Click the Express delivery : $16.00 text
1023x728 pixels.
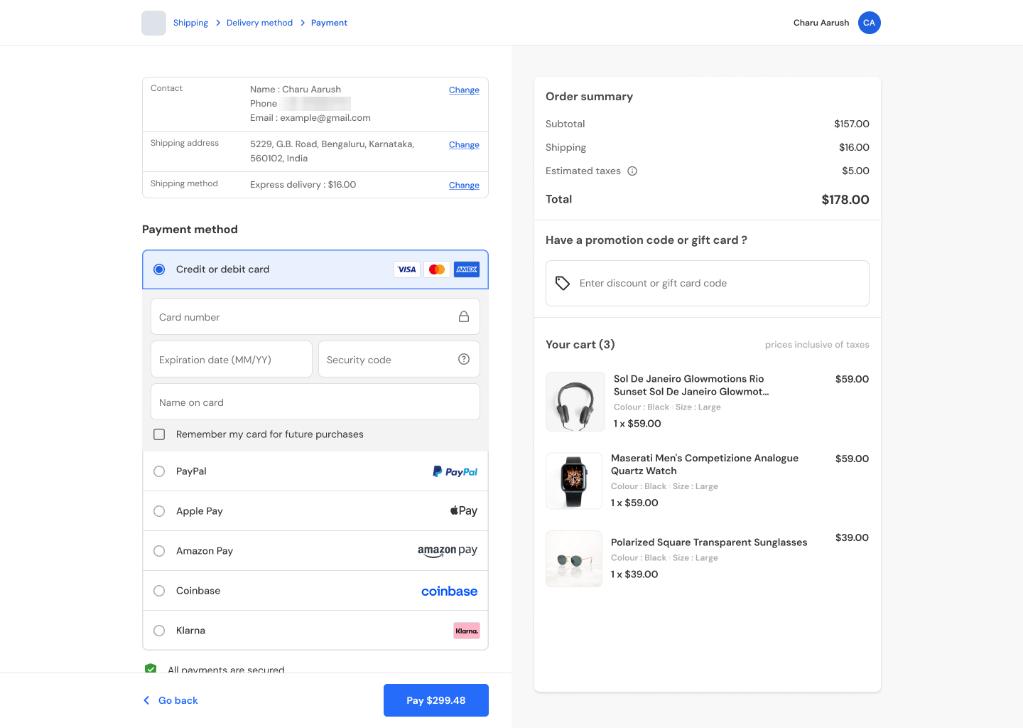pyautogui.click(x=303, y=185)
